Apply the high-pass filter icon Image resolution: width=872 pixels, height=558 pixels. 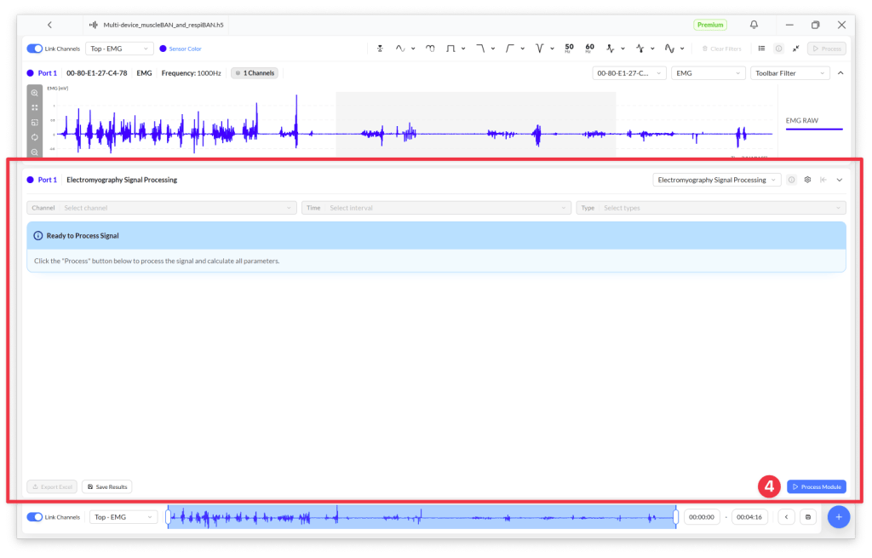click(x=509, y=49)
